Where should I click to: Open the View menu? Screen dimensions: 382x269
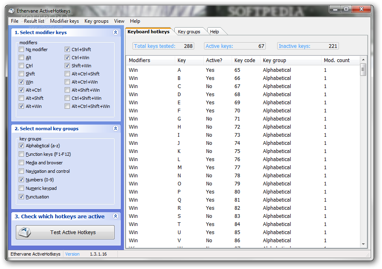point(119,21)
